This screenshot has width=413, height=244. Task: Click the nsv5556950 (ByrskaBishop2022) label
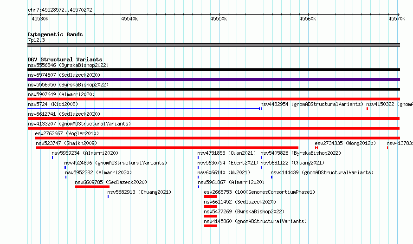(x=68, y=85)
